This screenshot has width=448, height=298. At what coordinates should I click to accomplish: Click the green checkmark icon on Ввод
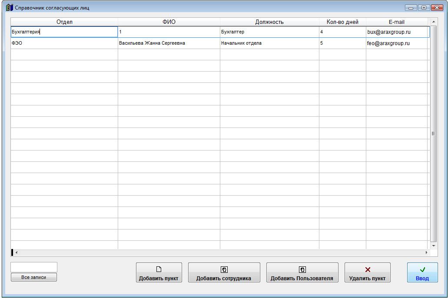point(422,269)
